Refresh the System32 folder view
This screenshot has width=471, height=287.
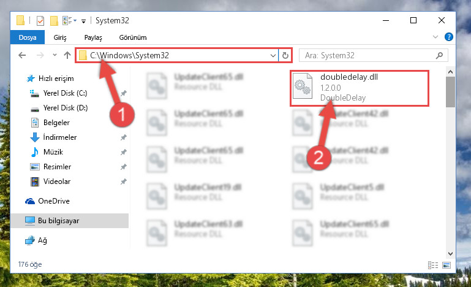coord(285,55)
